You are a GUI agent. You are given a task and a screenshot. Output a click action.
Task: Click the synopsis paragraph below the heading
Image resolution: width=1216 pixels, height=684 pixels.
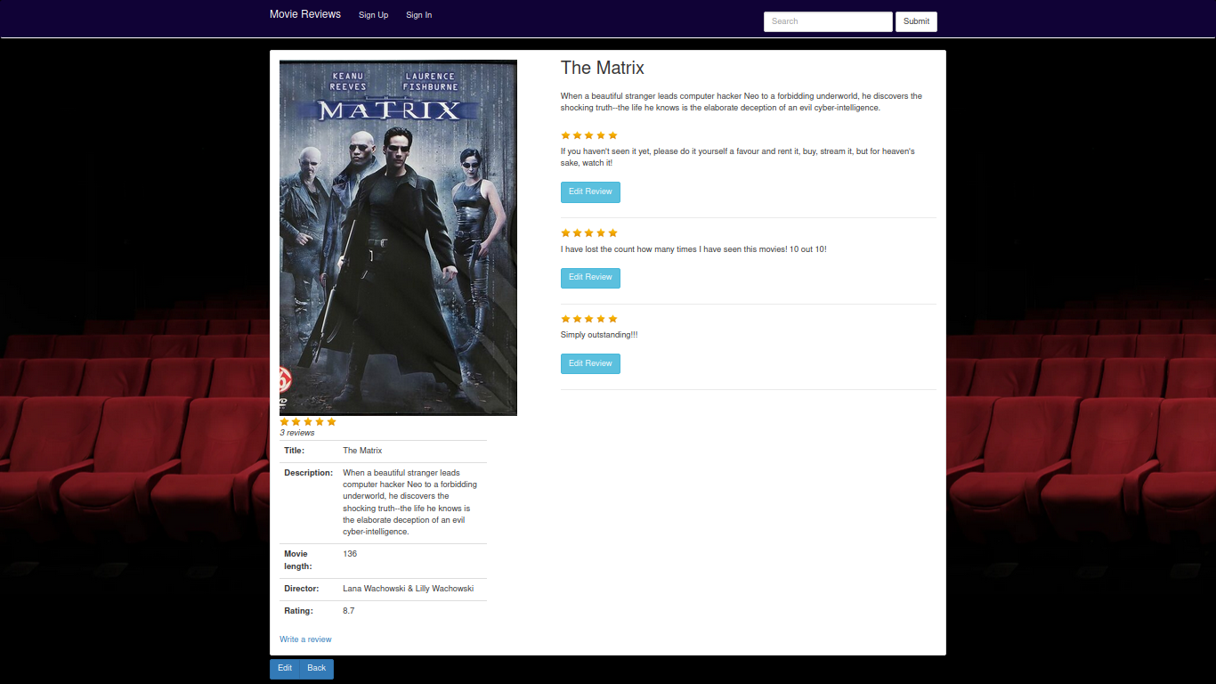pos(742,102)
